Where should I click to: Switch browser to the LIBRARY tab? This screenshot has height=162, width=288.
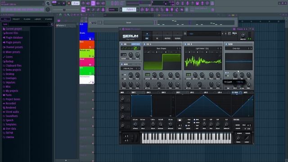(x=38, y=19)
